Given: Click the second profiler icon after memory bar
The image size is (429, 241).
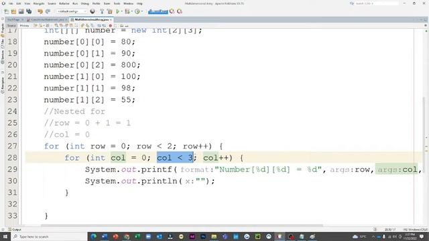Looking at the screenshot, I should (180, 11).
